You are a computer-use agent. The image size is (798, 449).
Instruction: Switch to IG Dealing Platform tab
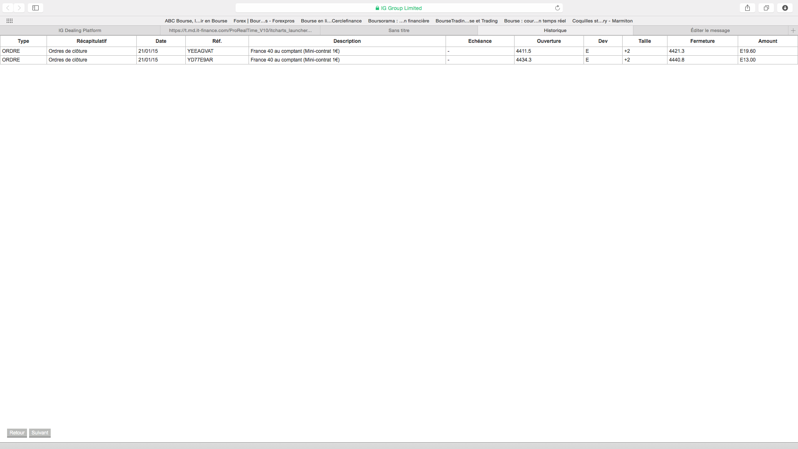coord(80,30)
